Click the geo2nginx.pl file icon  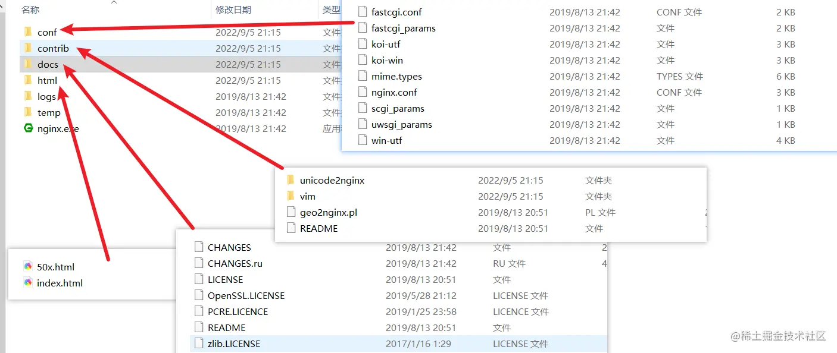pyautogui.click(x=291, y=212)
